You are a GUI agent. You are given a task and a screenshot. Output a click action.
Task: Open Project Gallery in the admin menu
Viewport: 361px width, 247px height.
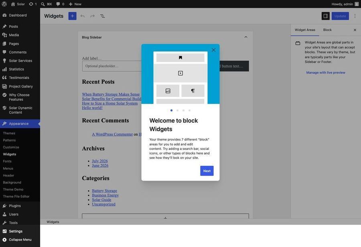tap(20, 86)
